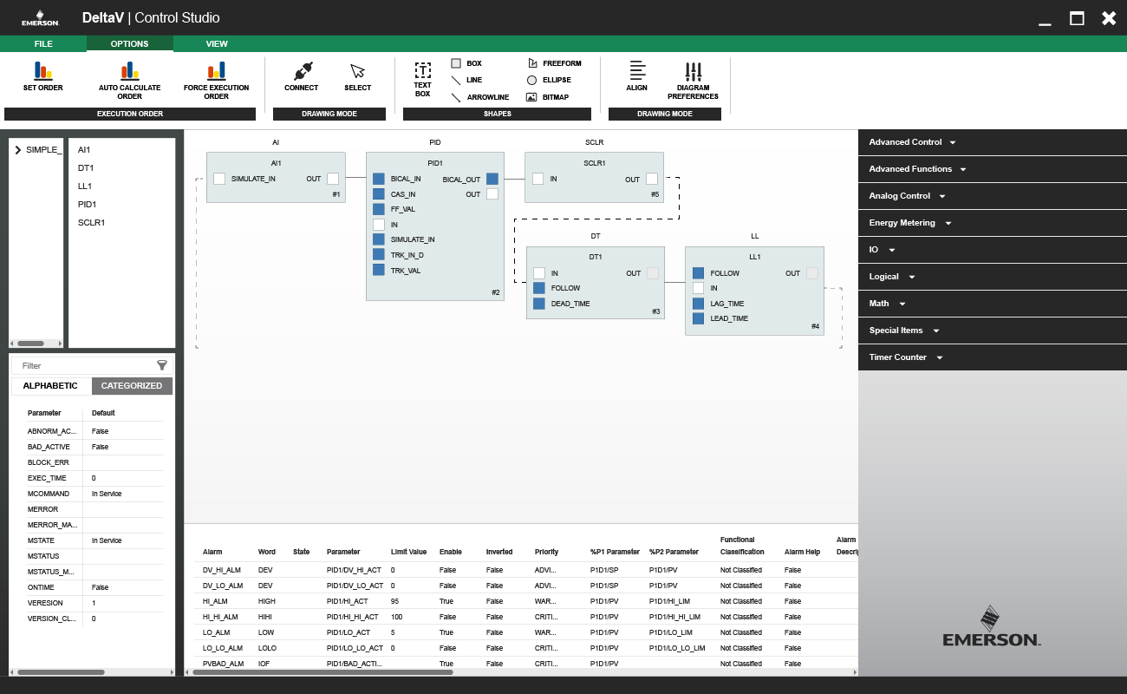Select SCLR1 in the block list
1127x694 pixels.
(91, 223)
